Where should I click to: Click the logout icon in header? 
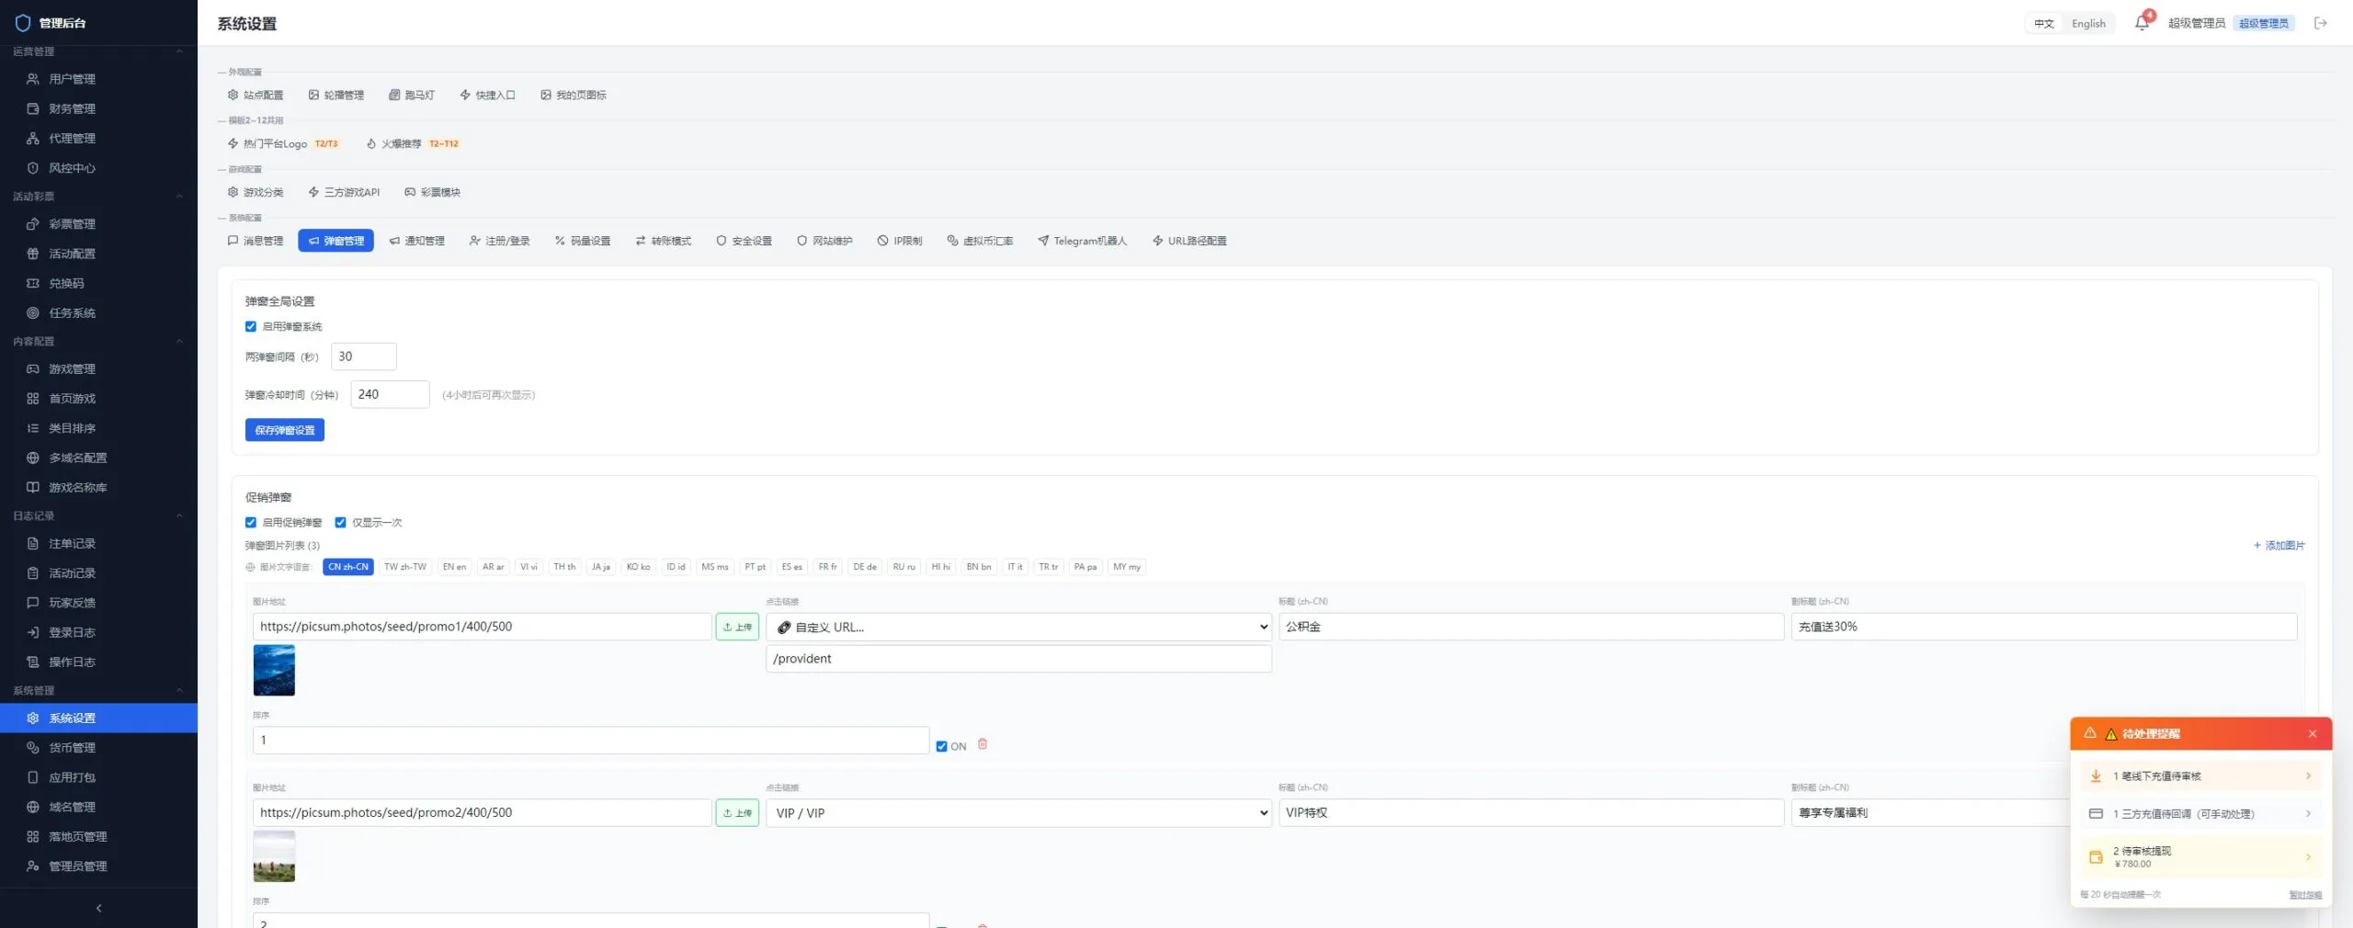(2320, 23)
